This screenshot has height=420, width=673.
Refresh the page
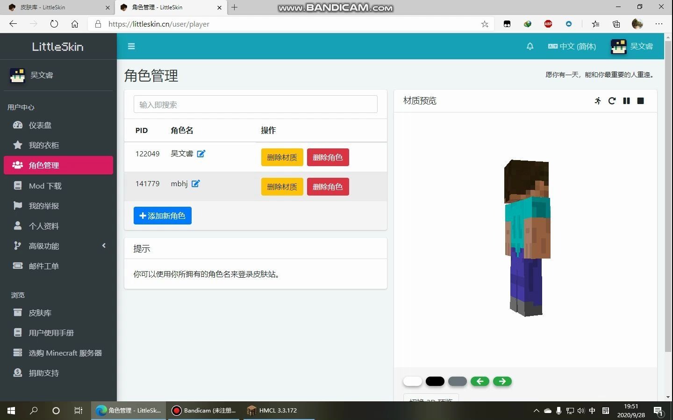pos(54,24)
